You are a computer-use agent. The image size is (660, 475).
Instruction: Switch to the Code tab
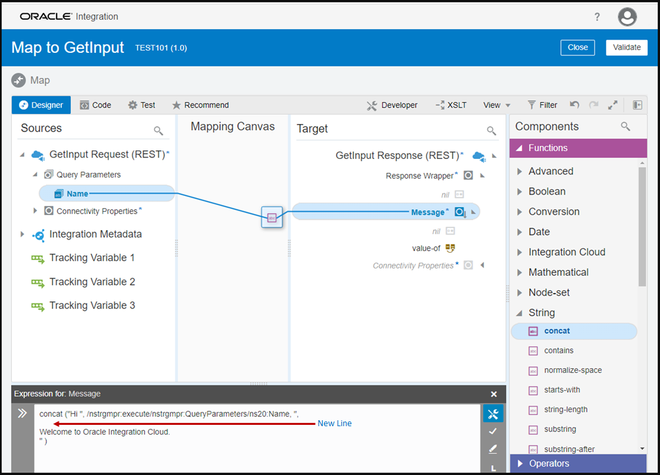[x=96, y=105]
